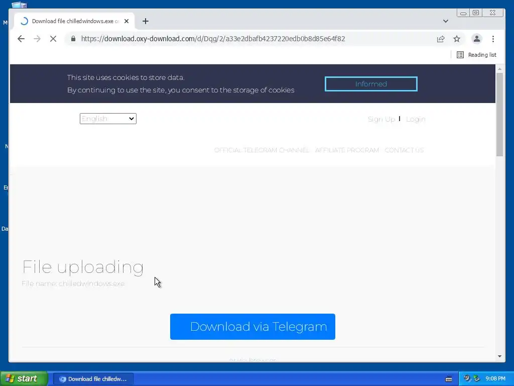Click the vertical scrollbar thumb
514x386 pixels.
coord(499,114)
